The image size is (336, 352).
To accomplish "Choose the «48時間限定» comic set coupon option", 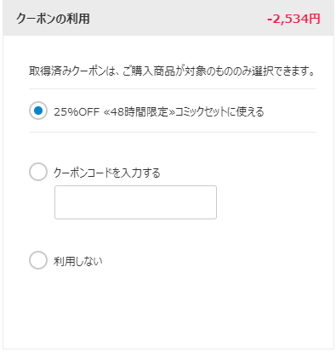I will [x=38, y=111].
